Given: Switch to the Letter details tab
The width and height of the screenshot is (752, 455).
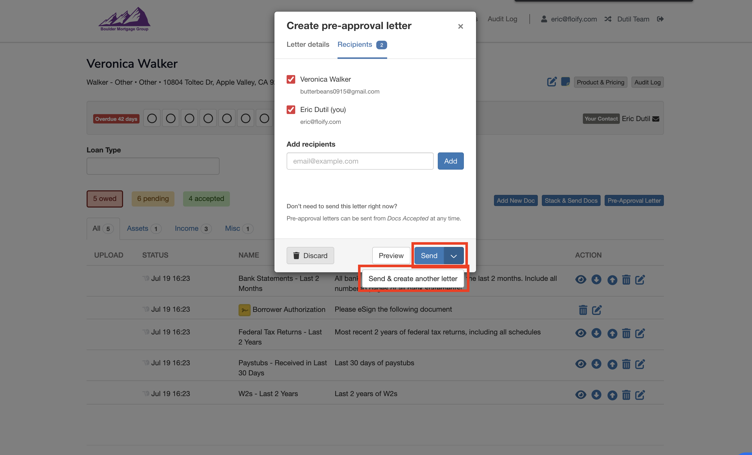Looking at the screenshot, I should [308, 44].
